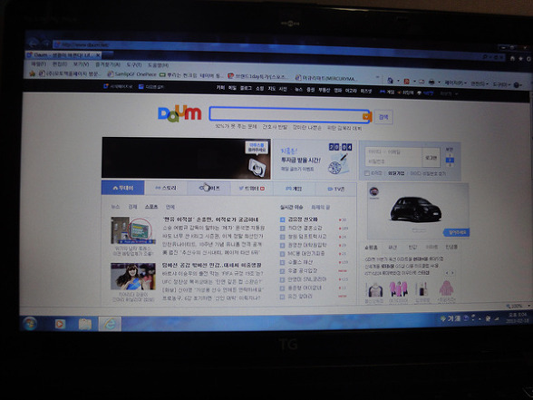Screen dimensions: 533x400
Task: Click the 회원가입 sign-up link
Action: [396, 173]
